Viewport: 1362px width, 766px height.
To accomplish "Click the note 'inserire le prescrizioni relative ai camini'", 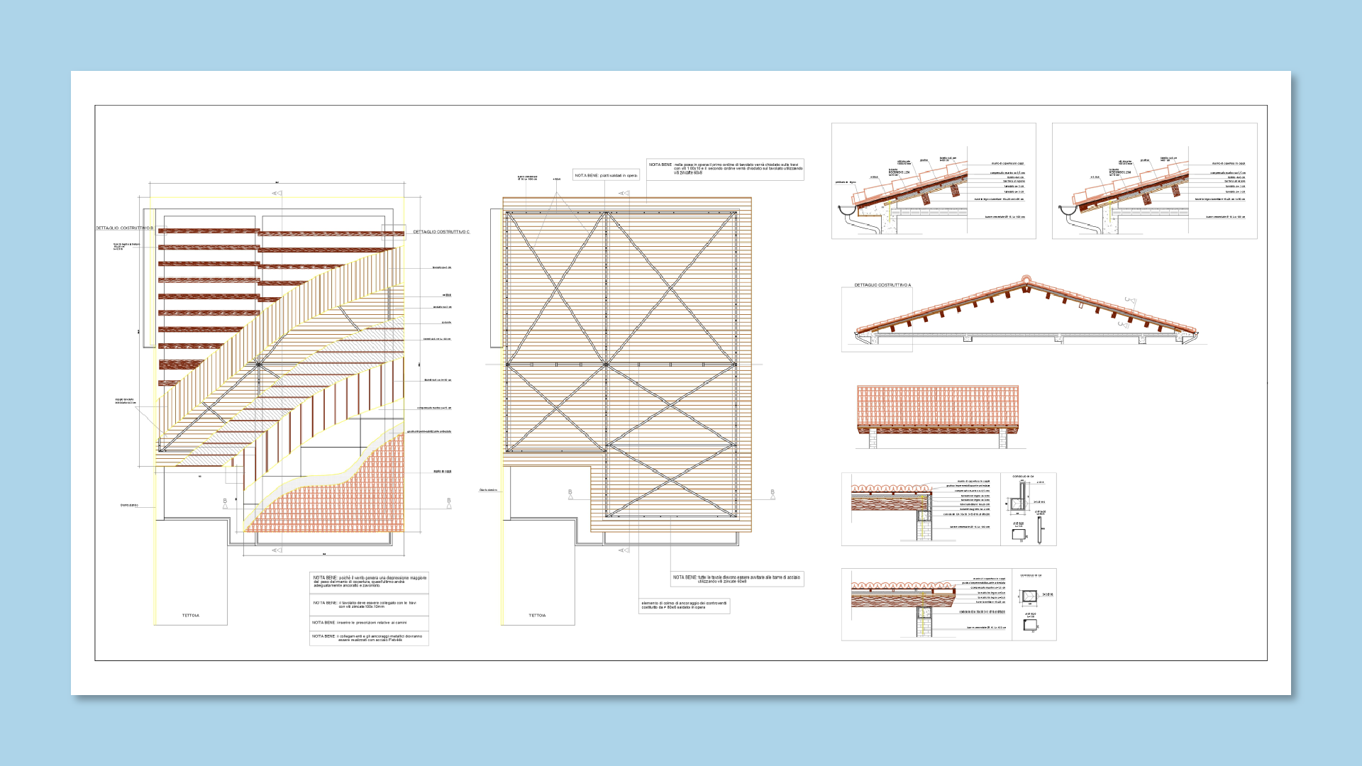I will click(x=370, y=623).
